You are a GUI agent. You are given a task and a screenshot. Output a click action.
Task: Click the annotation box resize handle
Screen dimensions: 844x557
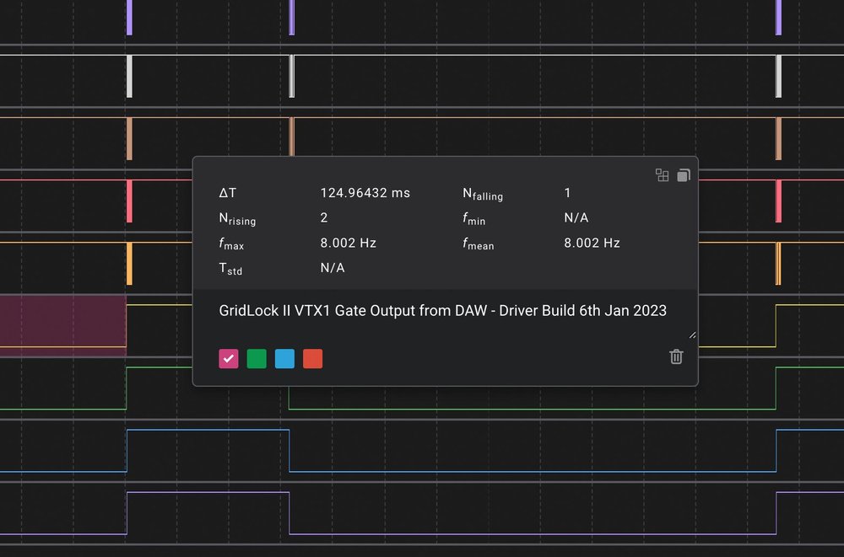[690, 334]
